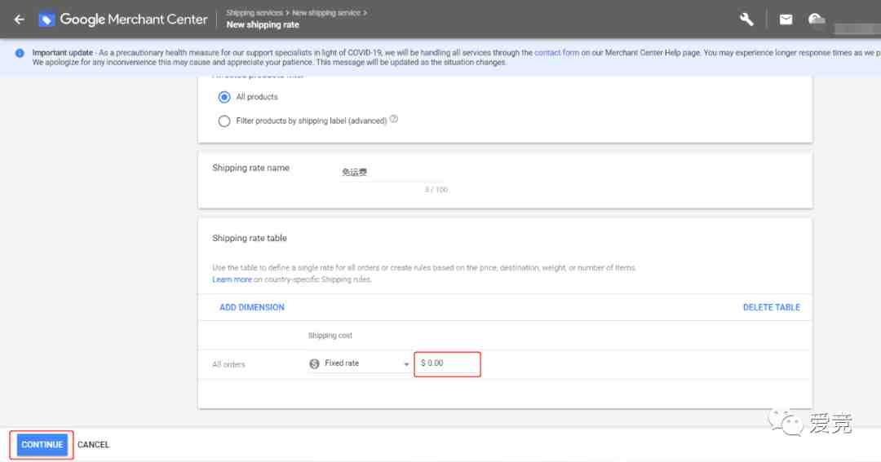Open Learn more about shipping rules

tap(232, 279)
